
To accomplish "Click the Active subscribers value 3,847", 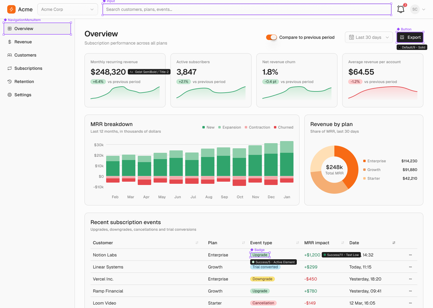I will 186,72.
